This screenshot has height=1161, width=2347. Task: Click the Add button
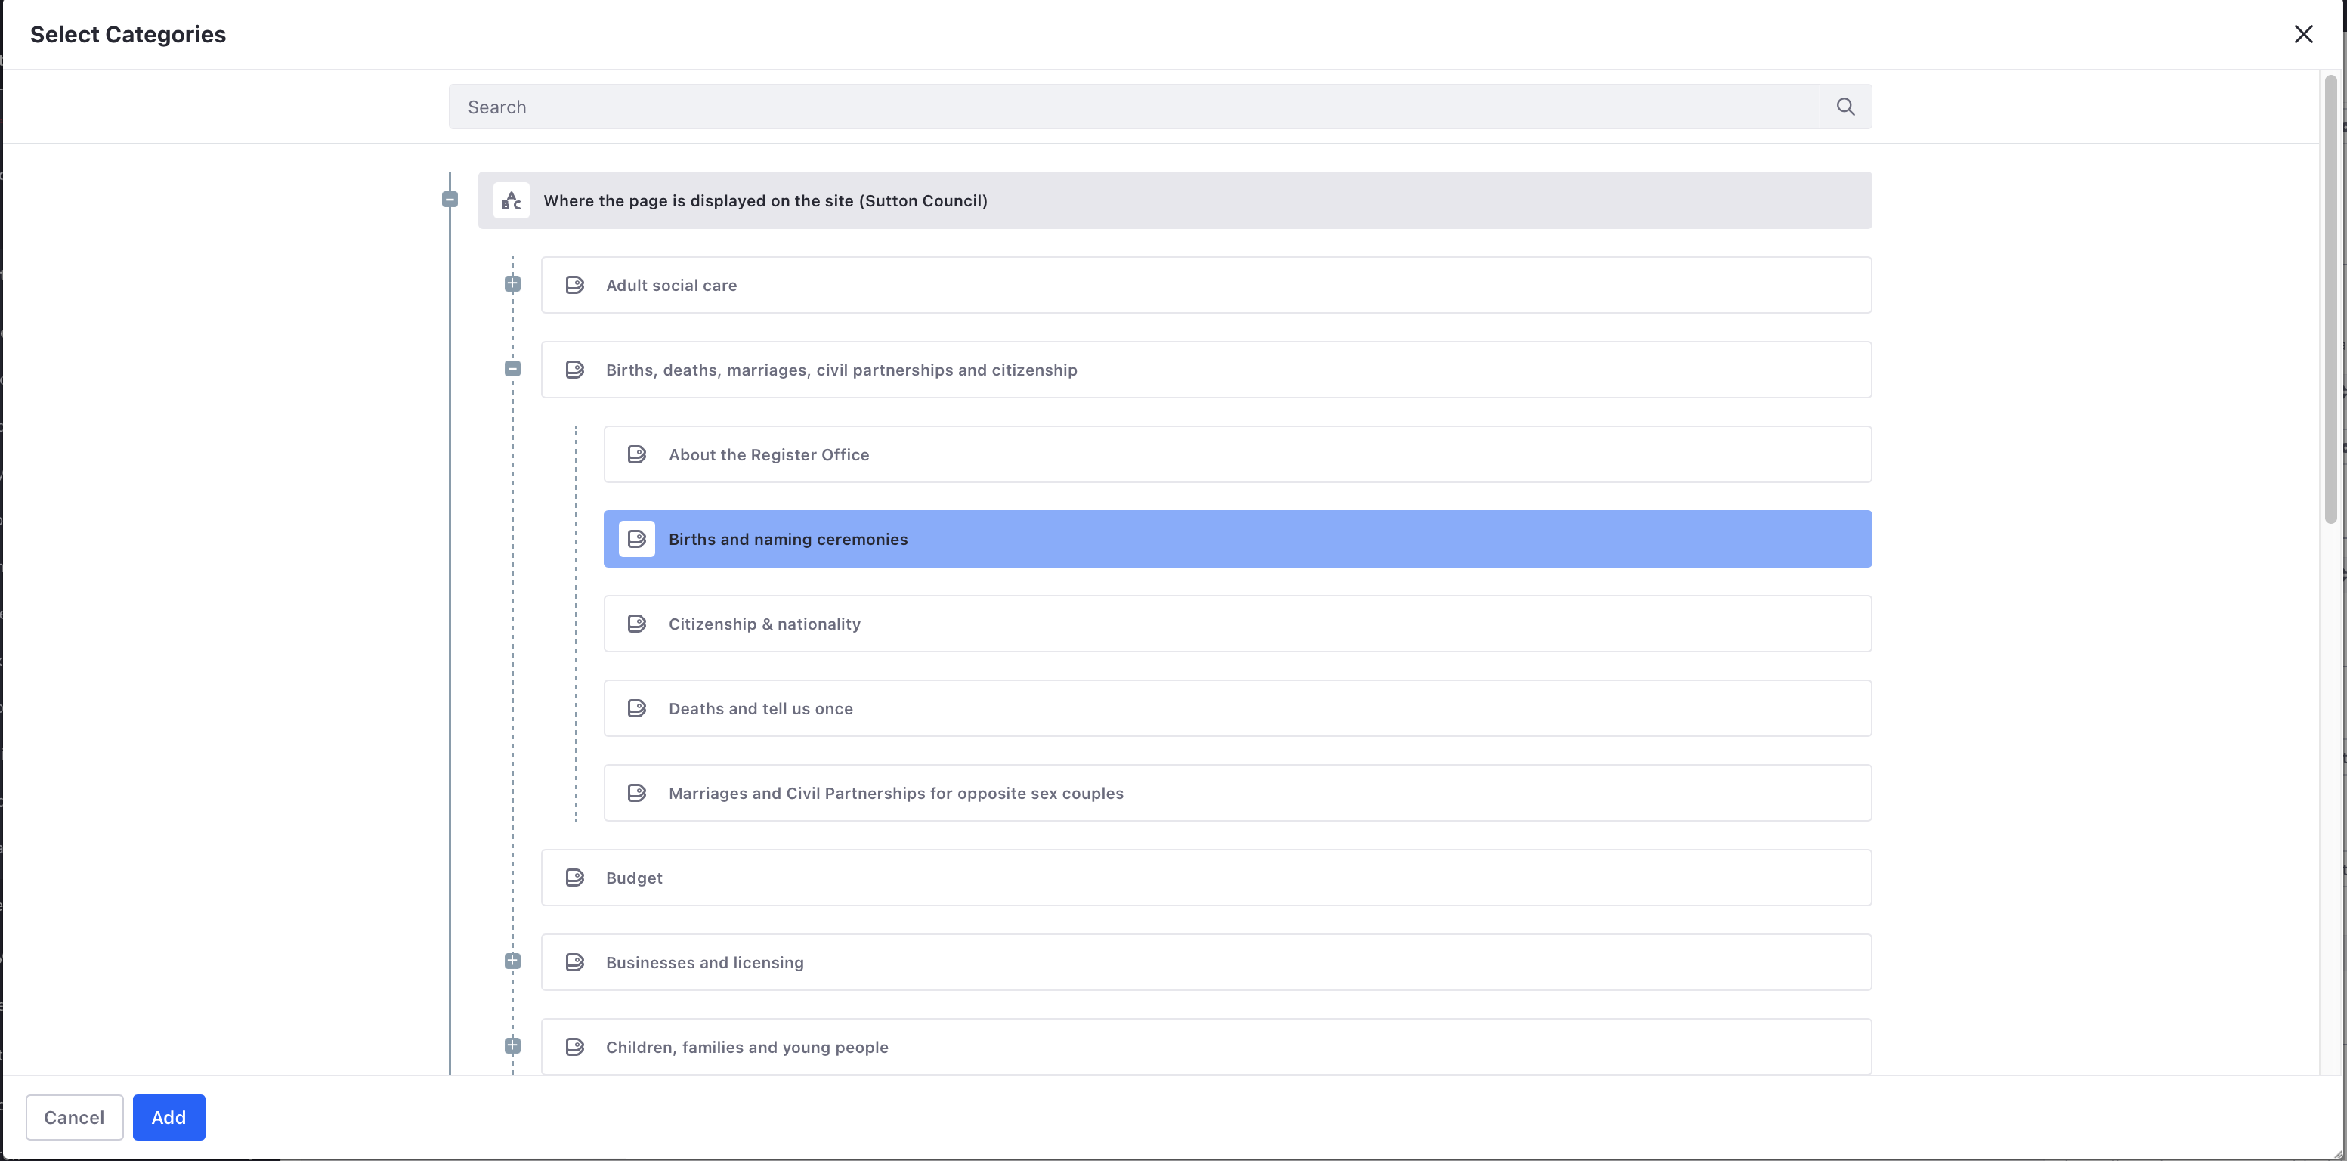point(169,1117)
